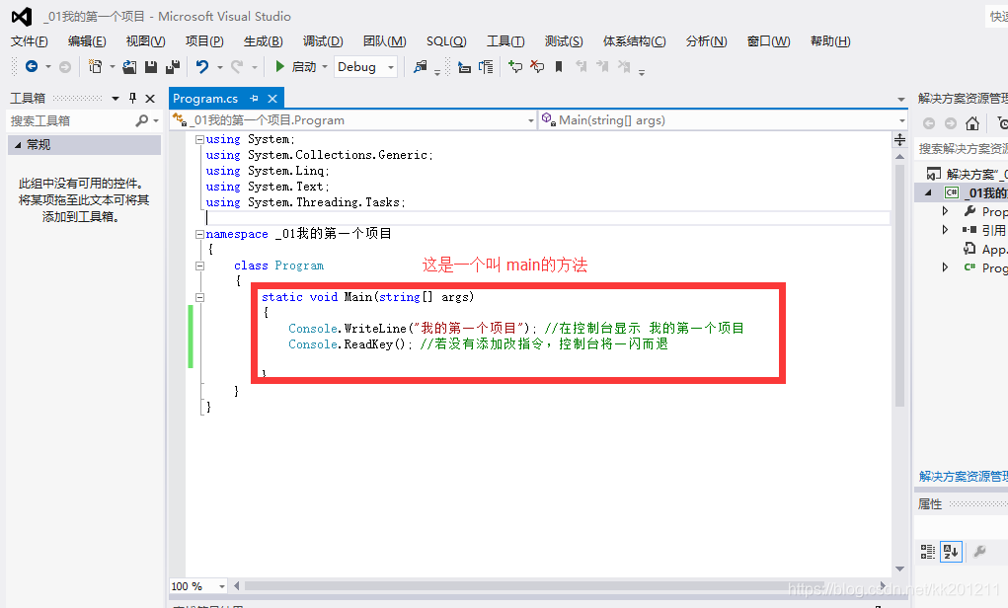
Task: Toggle auto-hide pin on Toolbox panel
Action: (132, 98)
